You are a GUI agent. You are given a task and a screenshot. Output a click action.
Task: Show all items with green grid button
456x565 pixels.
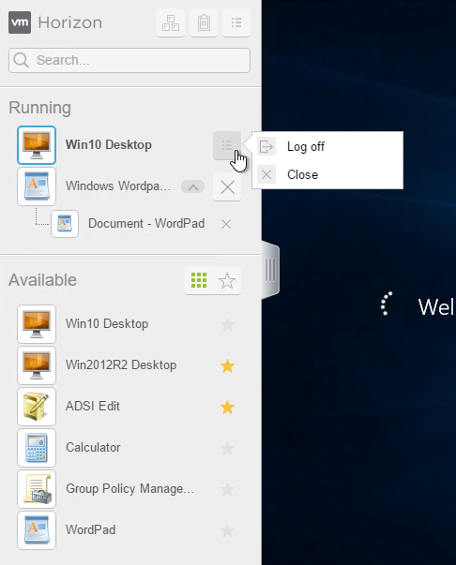199,280
